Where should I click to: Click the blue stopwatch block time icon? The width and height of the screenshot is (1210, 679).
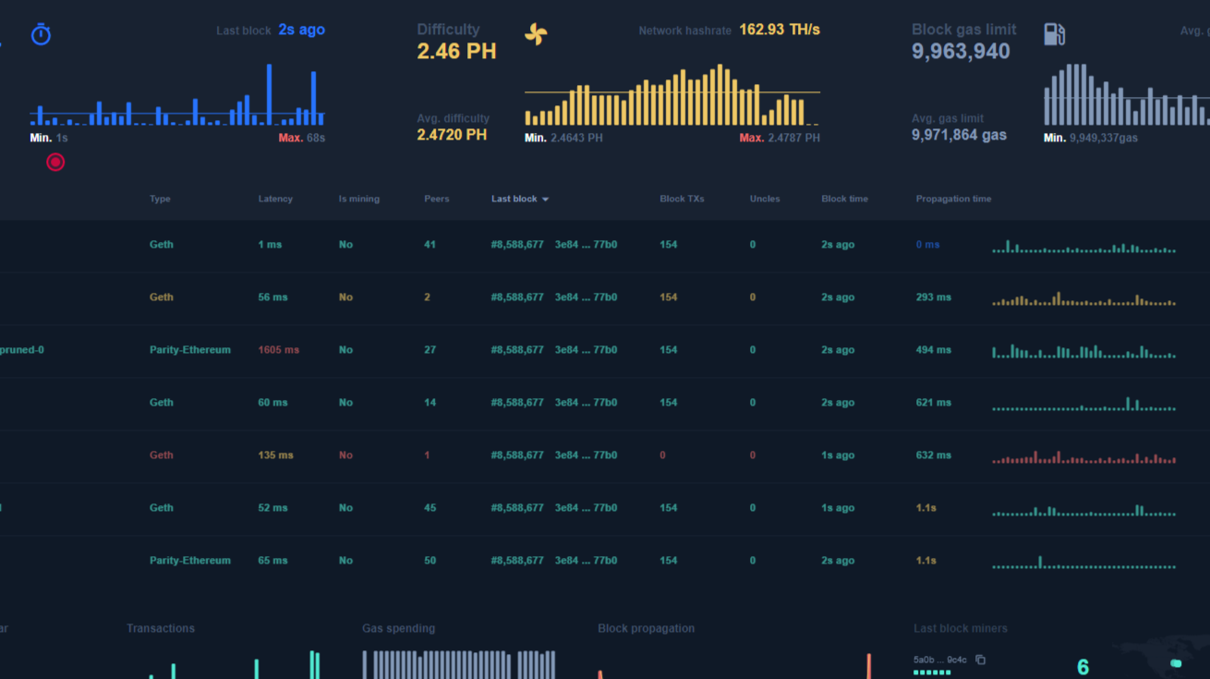[41, 35]
